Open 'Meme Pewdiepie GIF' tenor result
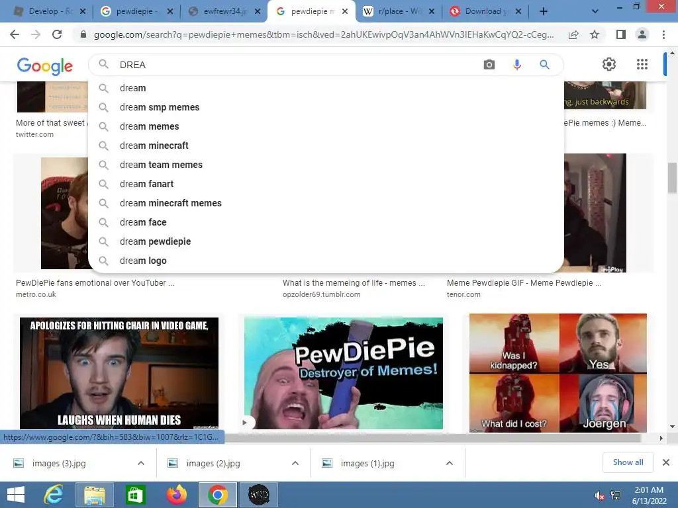The height and width of the screenshot is (508, 678). [524, 283]
